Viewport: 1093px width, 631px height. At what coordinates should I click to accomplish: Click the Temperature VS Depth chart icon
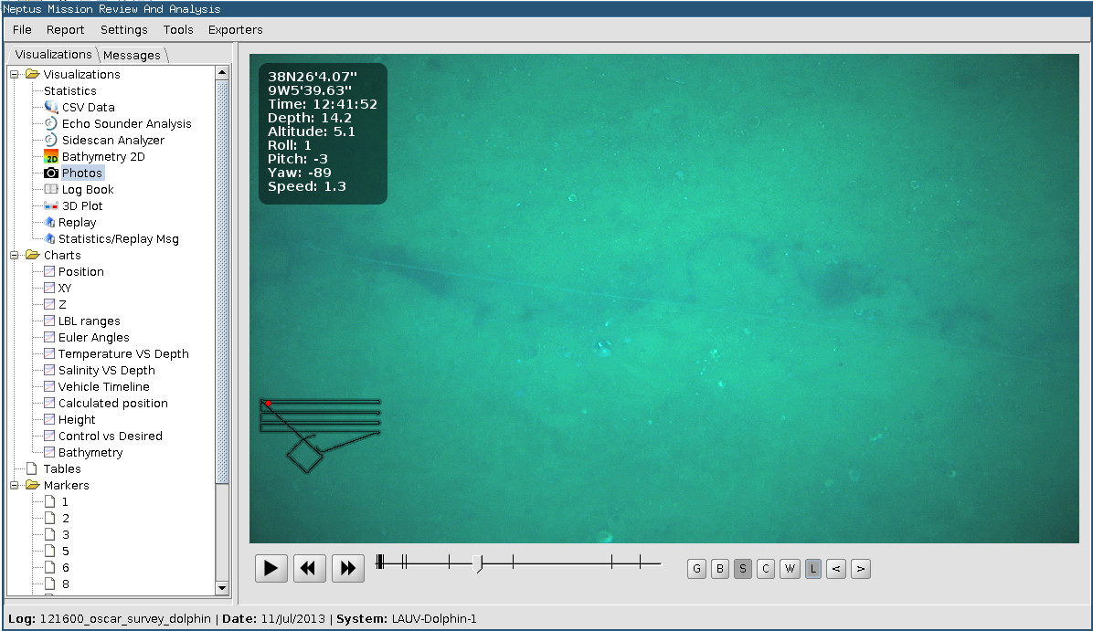point(49,353)
